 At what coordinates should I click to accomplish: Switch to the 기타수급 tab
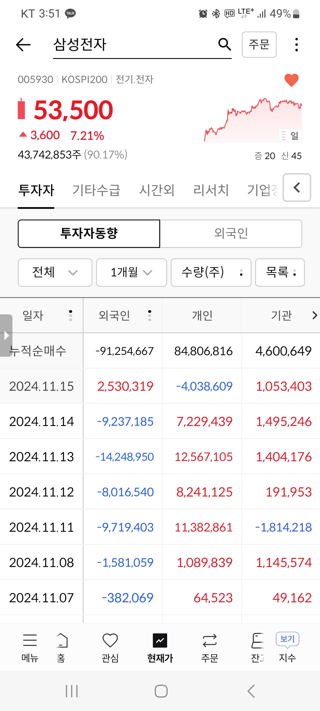coord(96,190)
